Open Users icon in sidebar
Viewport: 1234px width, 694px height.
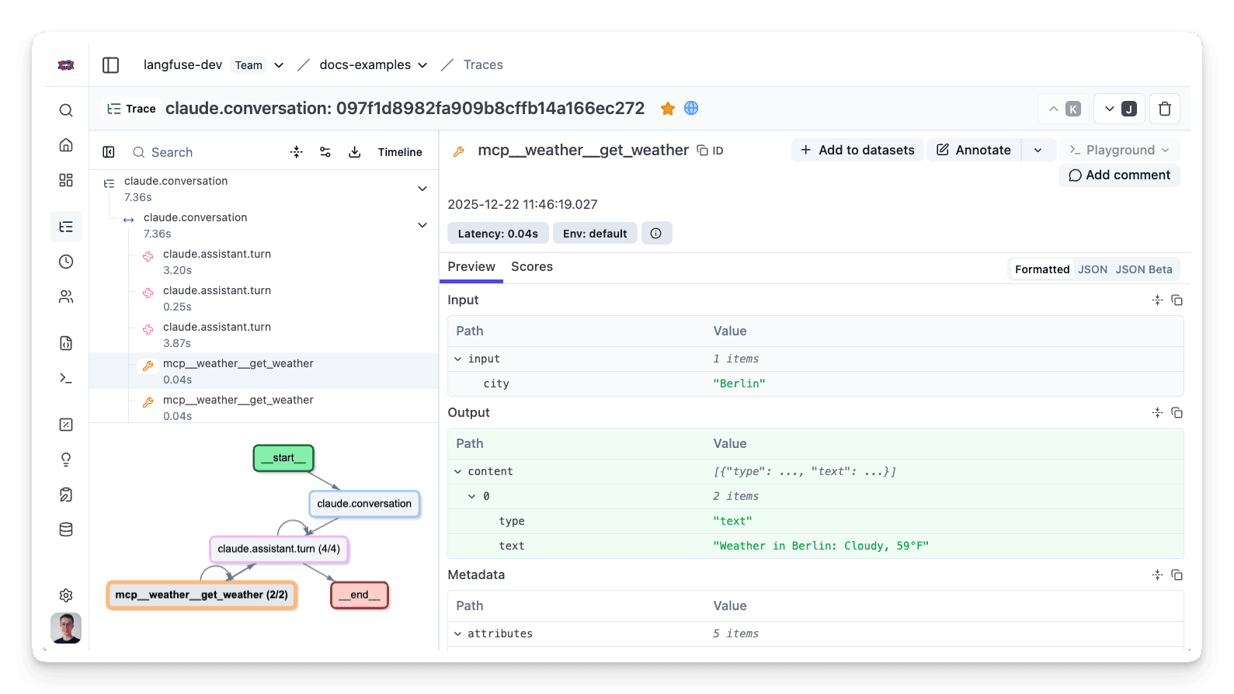coord(66,297)
